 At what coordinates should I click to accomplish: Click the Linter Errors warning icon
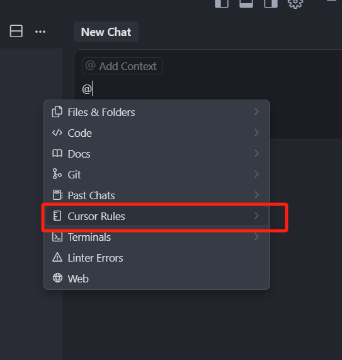point(57,257)
